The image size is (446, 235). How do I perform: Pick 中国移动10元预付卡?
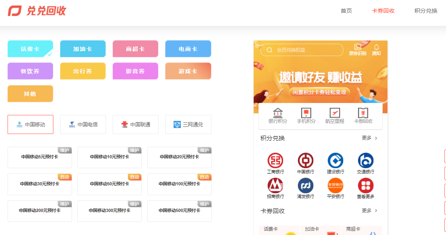coord(110,157)
